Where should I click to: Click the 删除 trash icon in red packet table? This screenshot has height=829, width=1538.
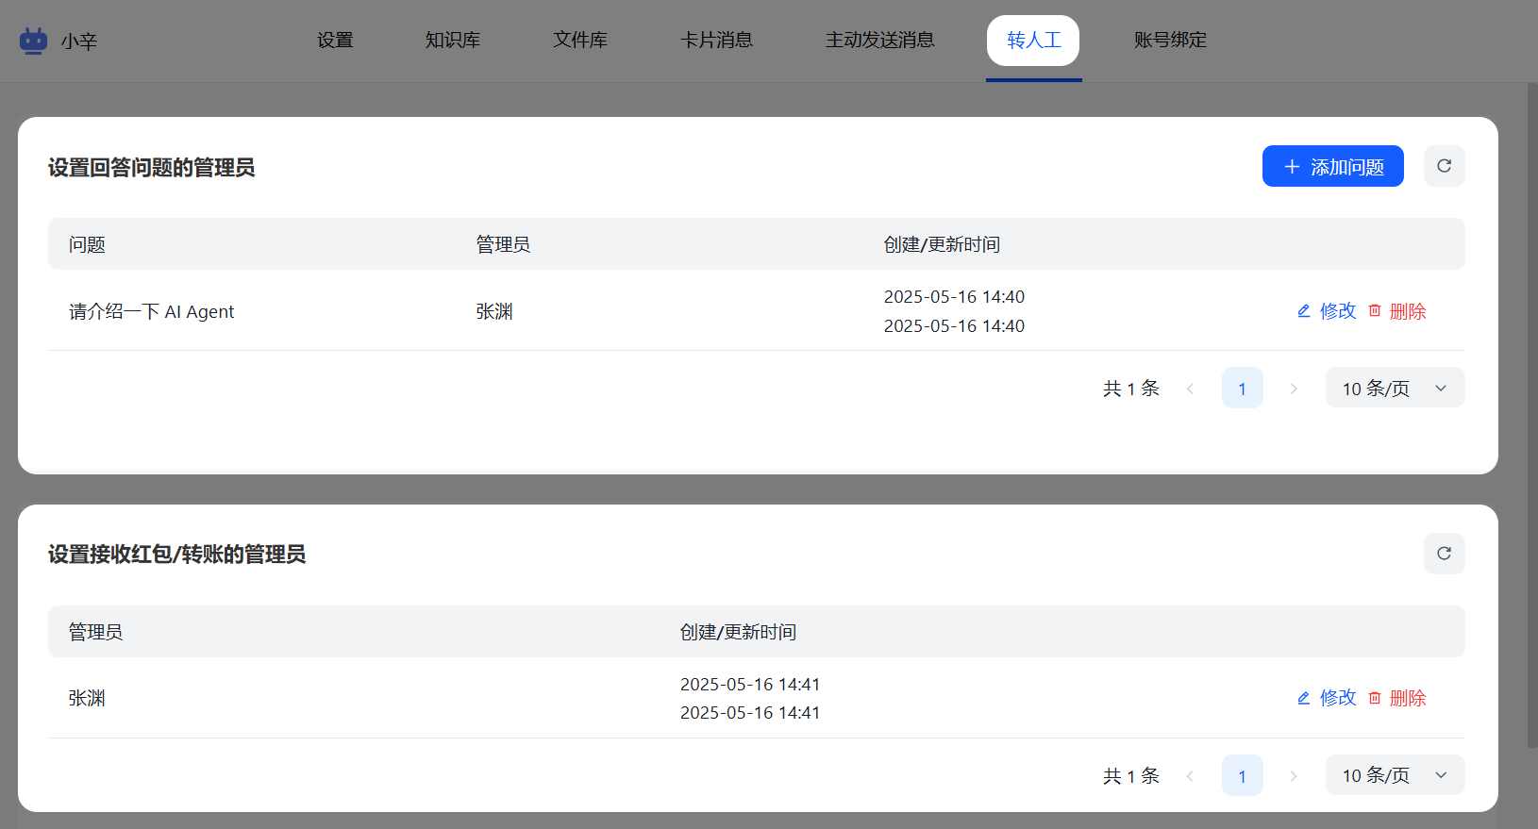1375,698
